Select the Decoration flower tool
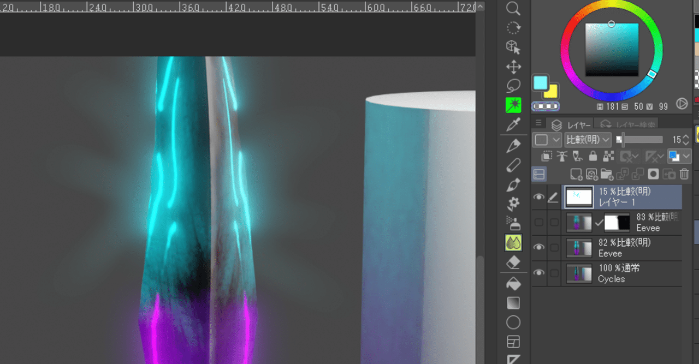This screenshot has width=699, height=364. tap(513, 204)
